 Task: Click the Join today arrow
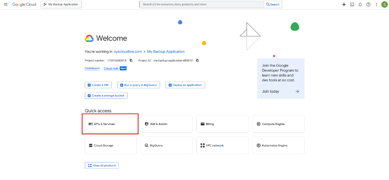tap(297, 91)
